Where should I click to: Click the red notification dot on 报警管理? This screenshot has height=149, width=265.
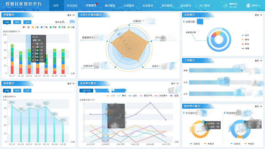coord(97,4)
